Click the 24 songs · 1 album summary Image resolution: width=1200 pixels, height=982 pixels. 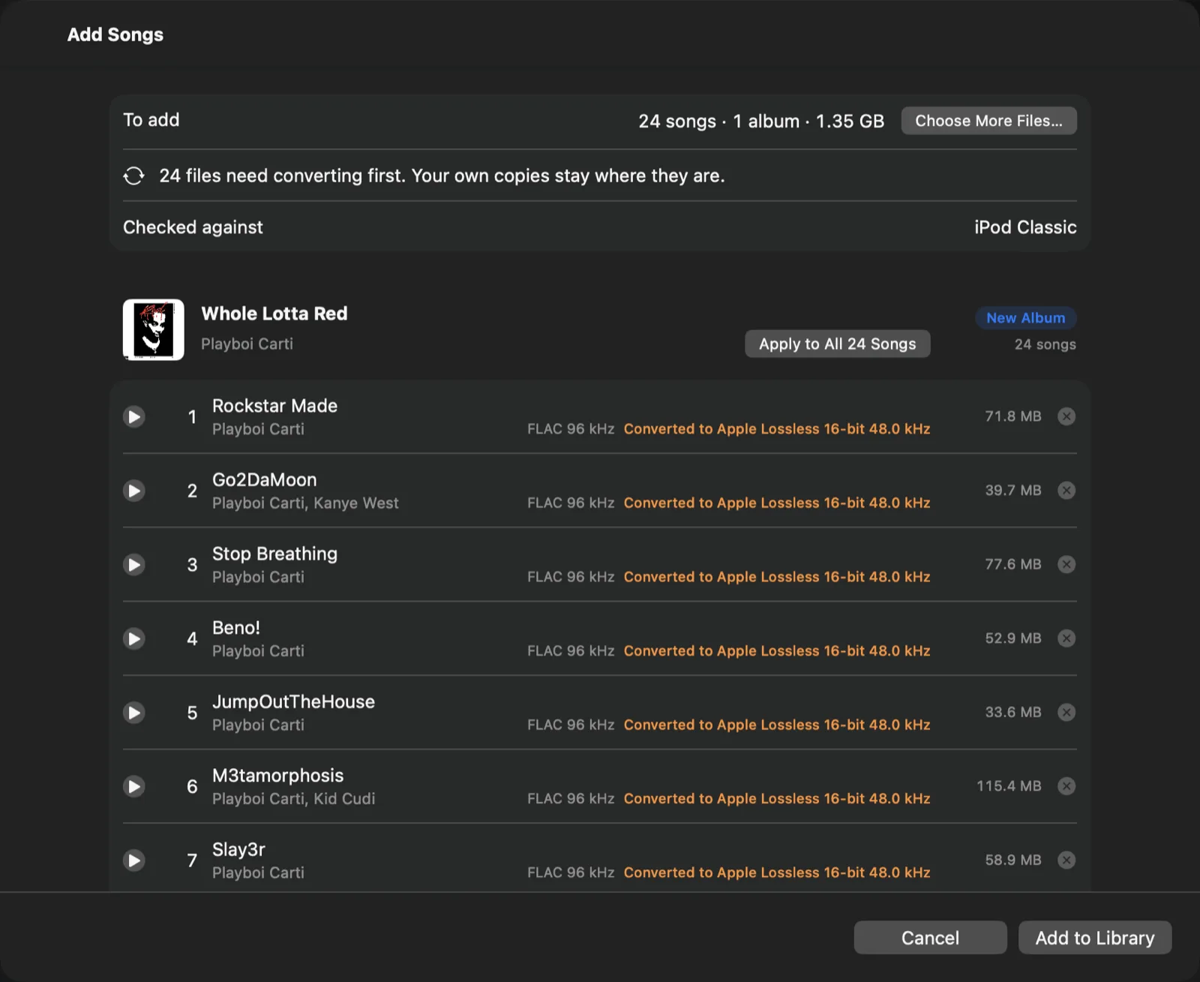pos(761,121)
